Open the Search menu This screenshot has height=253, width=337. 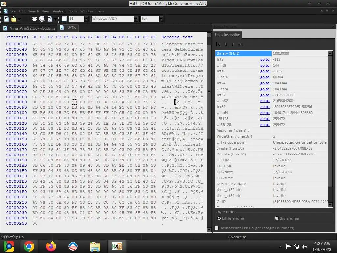[34, 11]
